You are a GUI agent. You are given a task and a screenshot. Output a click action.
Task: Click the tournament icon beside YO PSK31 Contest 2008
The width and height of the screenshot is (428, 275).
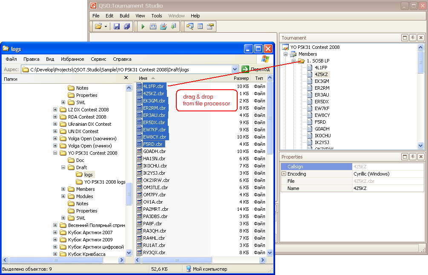point(286,47)
